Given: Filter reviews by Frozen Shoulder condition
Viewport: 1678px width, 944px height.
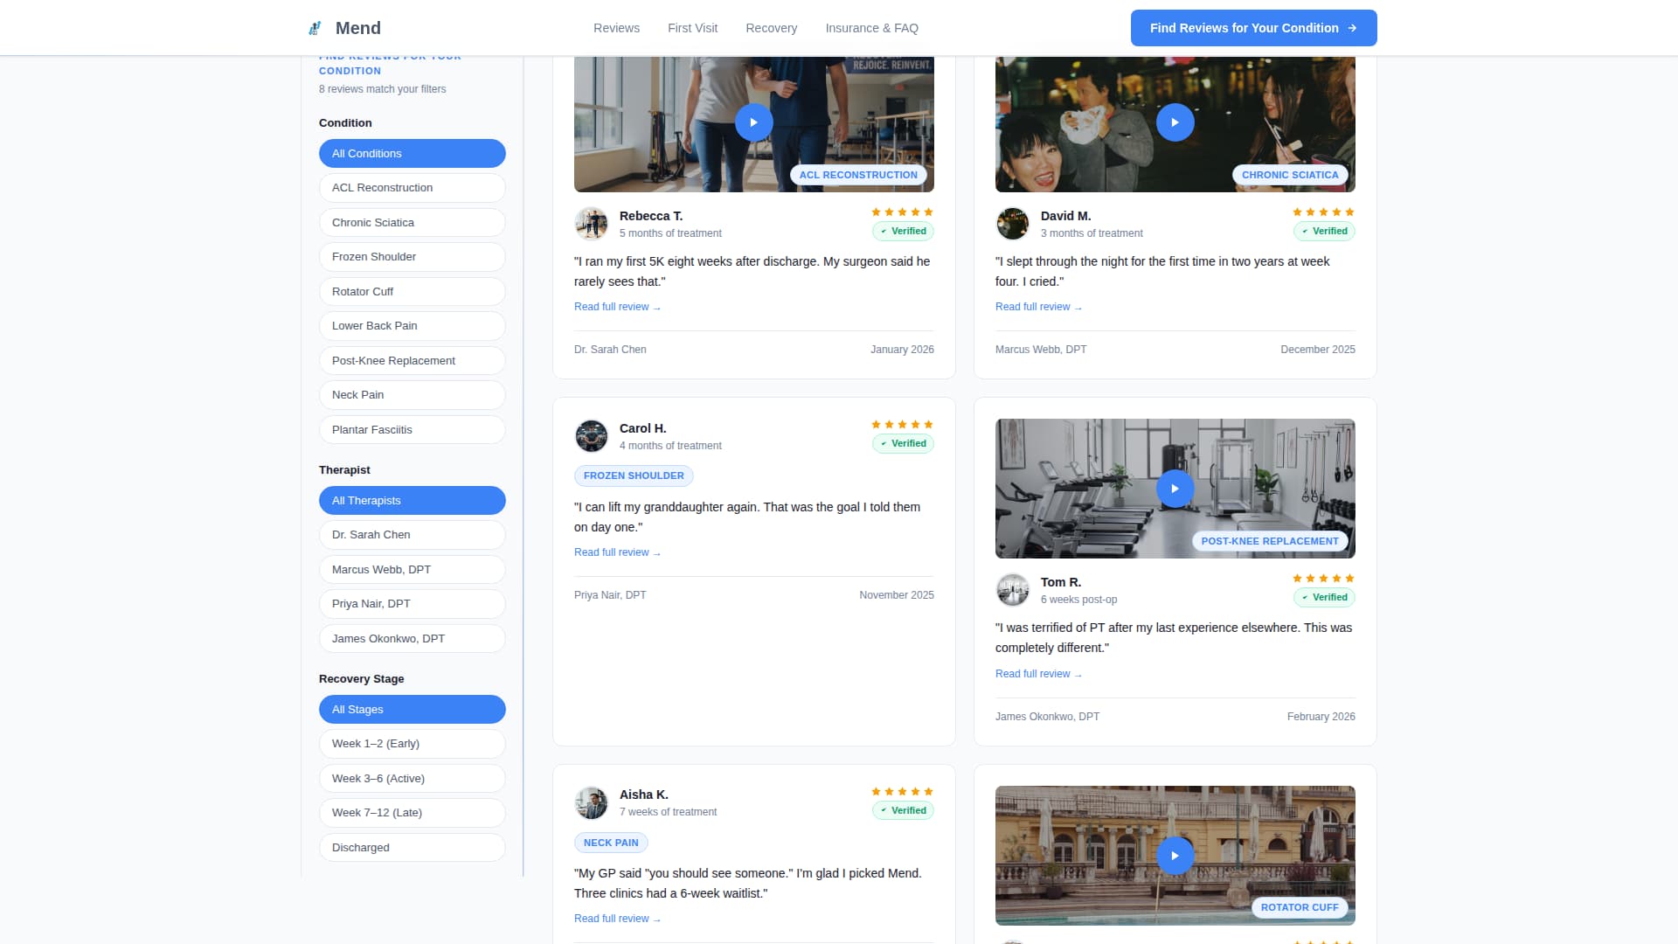Looking at the screenshot, I should click(412, 257).
